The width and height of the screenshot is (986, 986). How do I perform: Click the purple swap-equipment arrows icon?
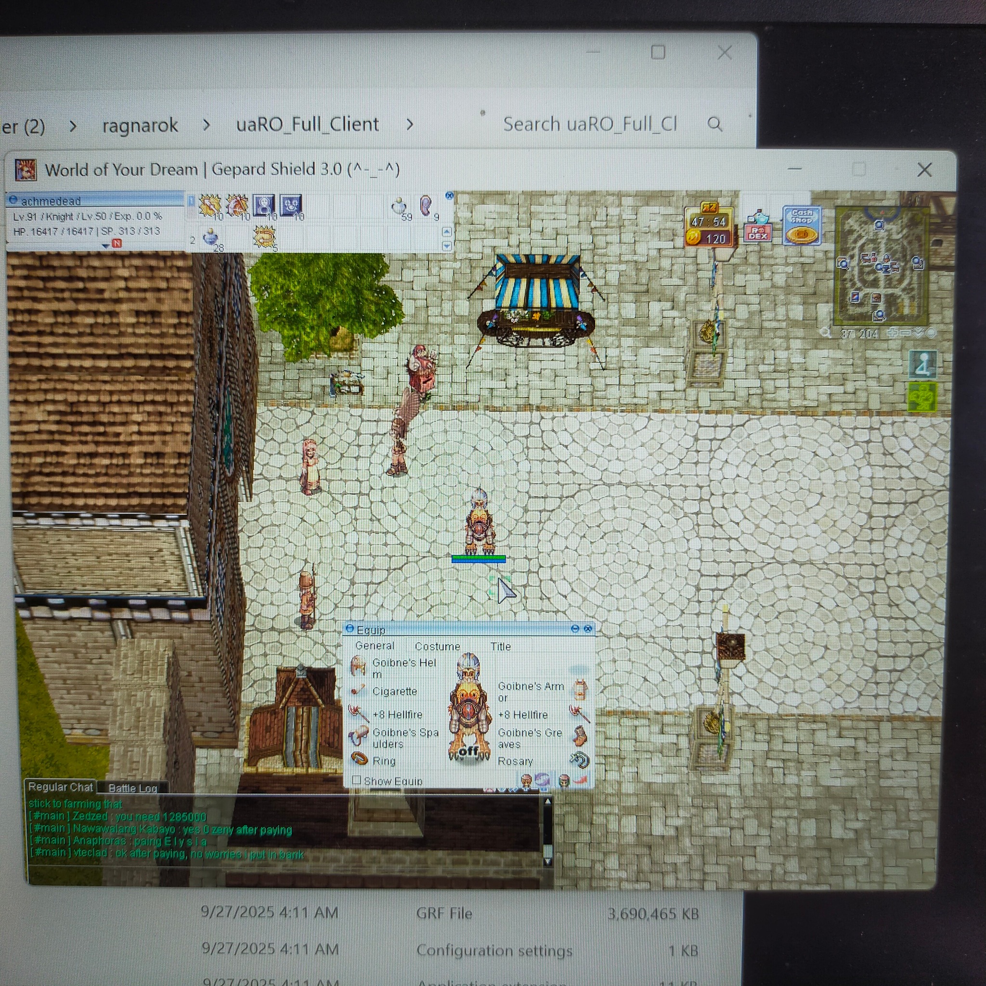[542, 780]
